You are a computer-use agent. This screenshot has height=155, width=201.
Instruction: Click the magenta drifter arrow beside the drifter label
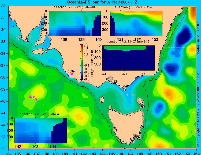click(72, 74)
